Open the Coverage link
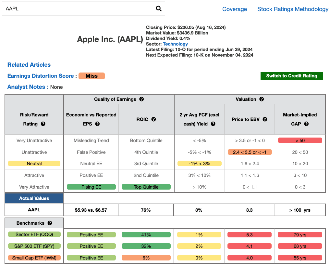 click(235, 9)
